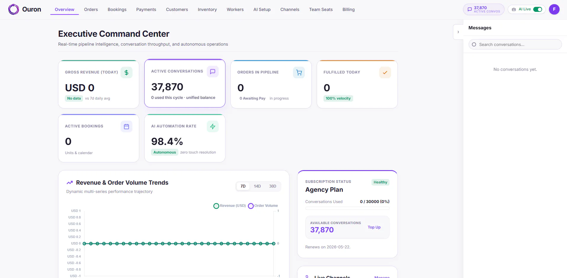The height and width of the screenshot is (278, 567).
Task: Click the Top Up link
Action: (374, 227)
